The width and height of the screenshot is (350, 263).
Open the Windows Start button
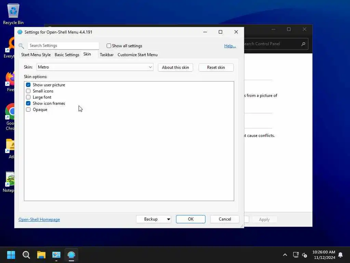pos(11,255)
